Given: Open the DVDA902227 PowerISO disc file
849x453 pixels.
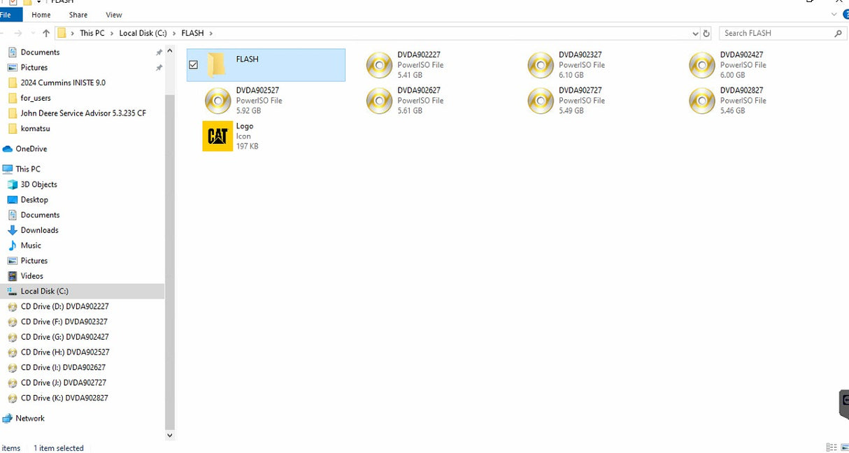Looking at the screenshot, I should 380,65.
